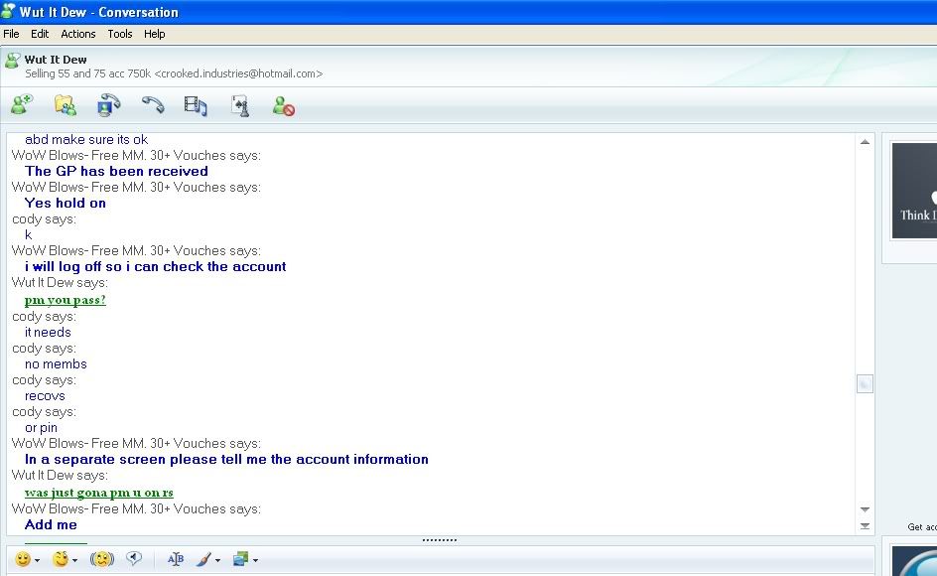
Task: Click the scroll up arrow in chat
Action: point(865,142)
